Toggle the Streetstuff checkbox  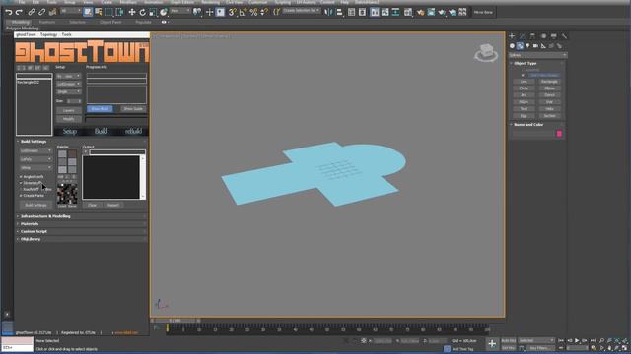(21, 183)
